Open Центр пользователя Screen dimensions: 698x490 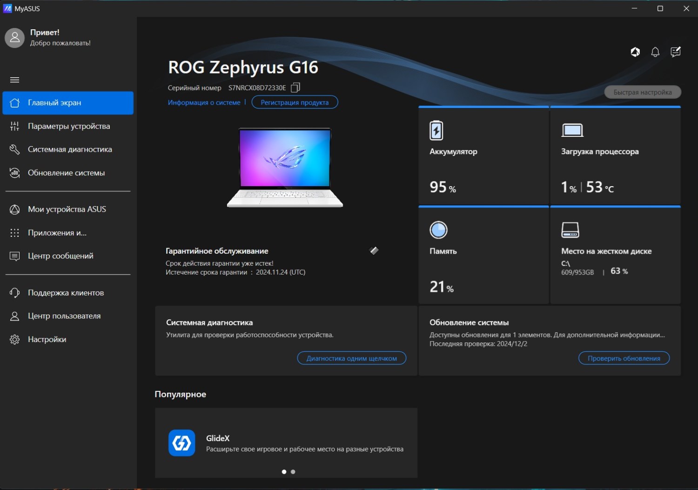tap(68, 316)
